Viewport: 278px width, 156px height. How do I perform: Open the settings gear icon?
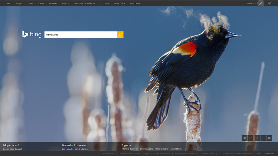pyautogui.click(x=270, y=3)
